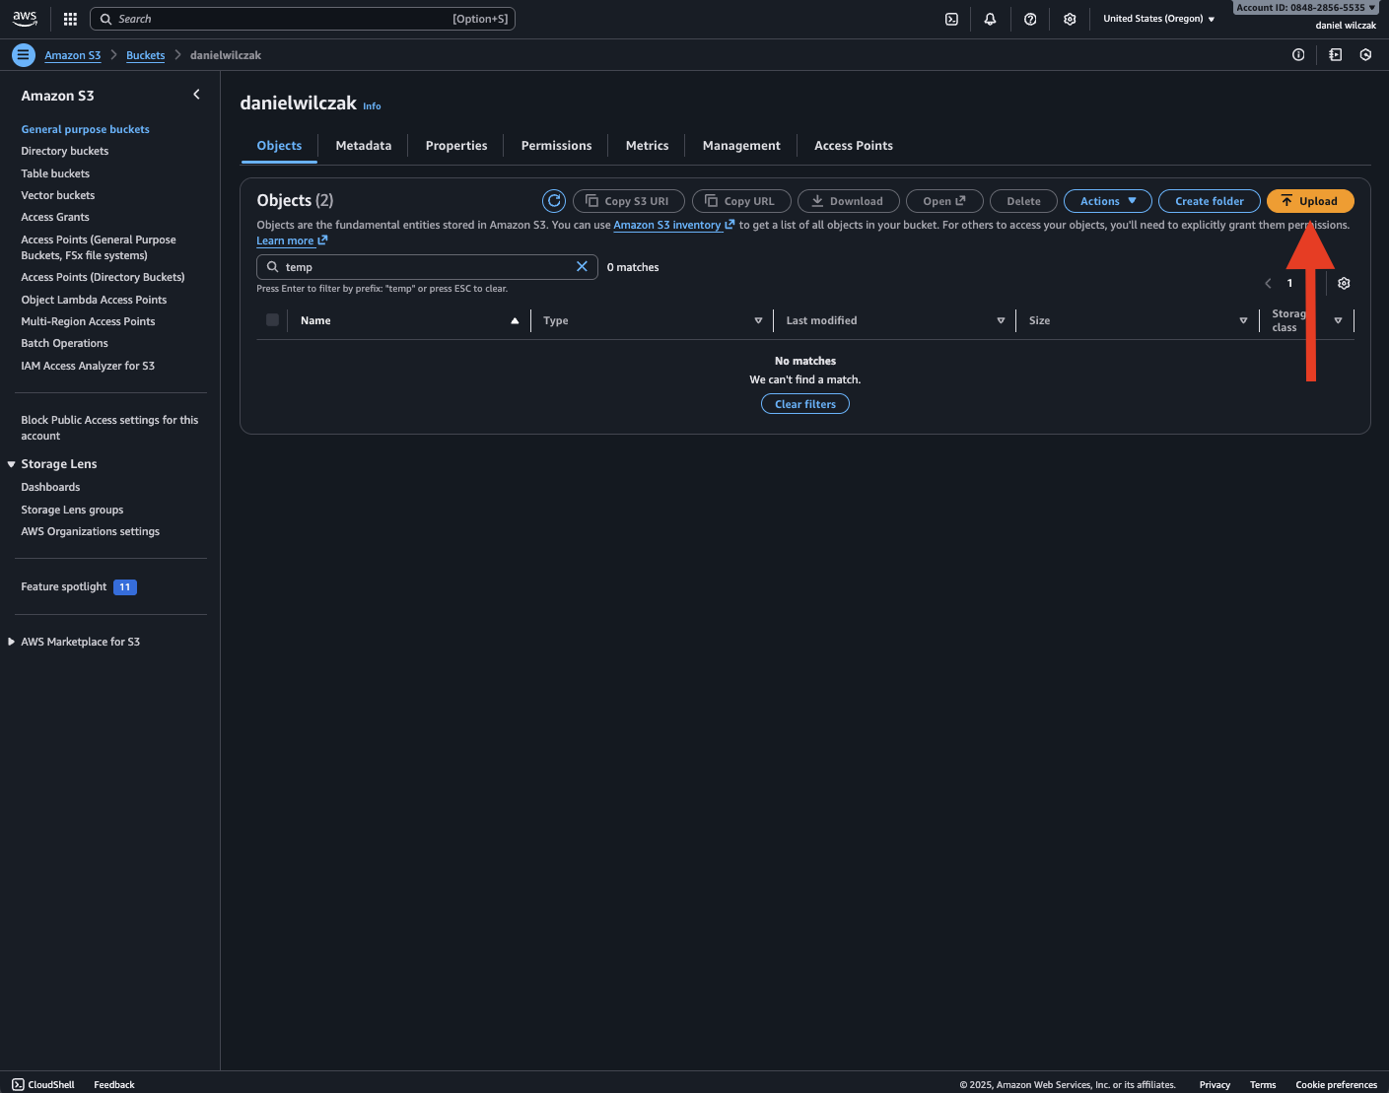Image resolution: width=1389 pixels, height=1093 pixels.
Task: Open the Actions dropdown
Action: click(1107, 201)
